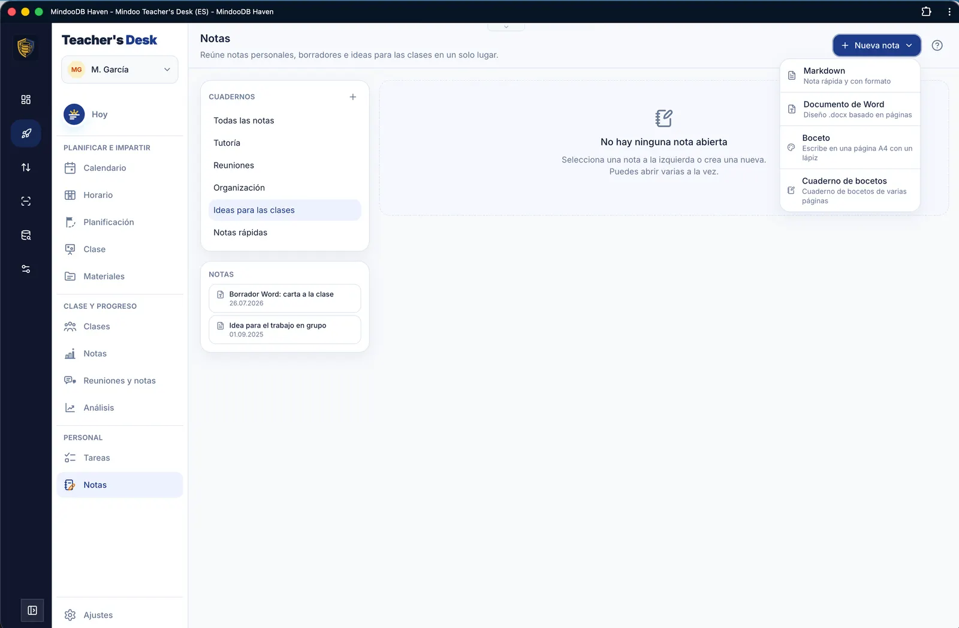This screenshot has width=959, height=628.
Task: Open the sliders settings icon in left rail
Action: 26,269
